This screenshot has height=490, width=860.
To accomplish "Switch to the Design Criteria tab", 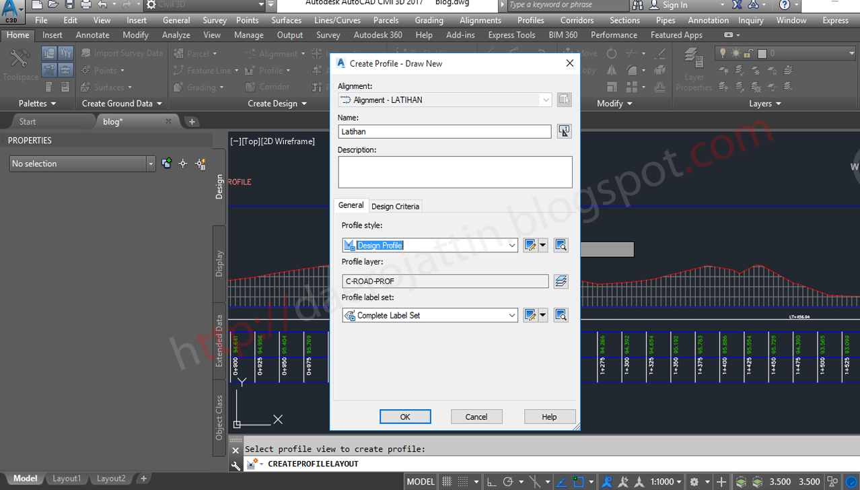I will click(395, 206).
